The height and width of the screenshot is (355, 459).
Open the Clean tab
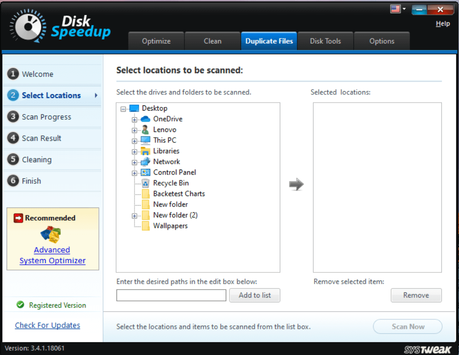pyautogui.click(x=212, y=41)
